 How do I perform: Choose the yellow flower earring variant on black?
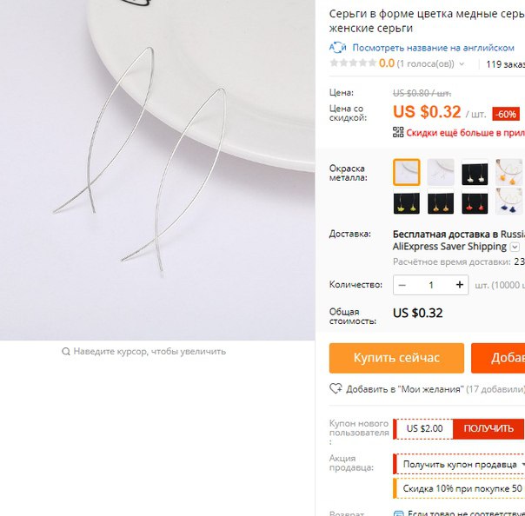click(x=407, y=201)
